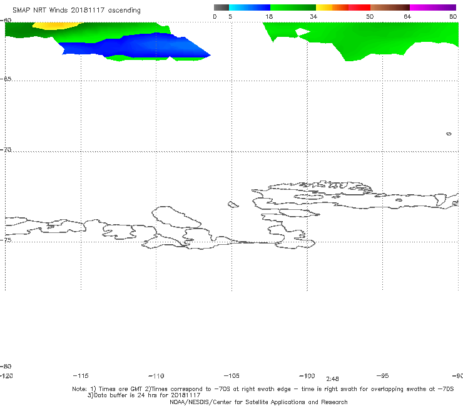463x406 pixels.
Task: Click the longitude label "-120"
Action: click(6, 376)
